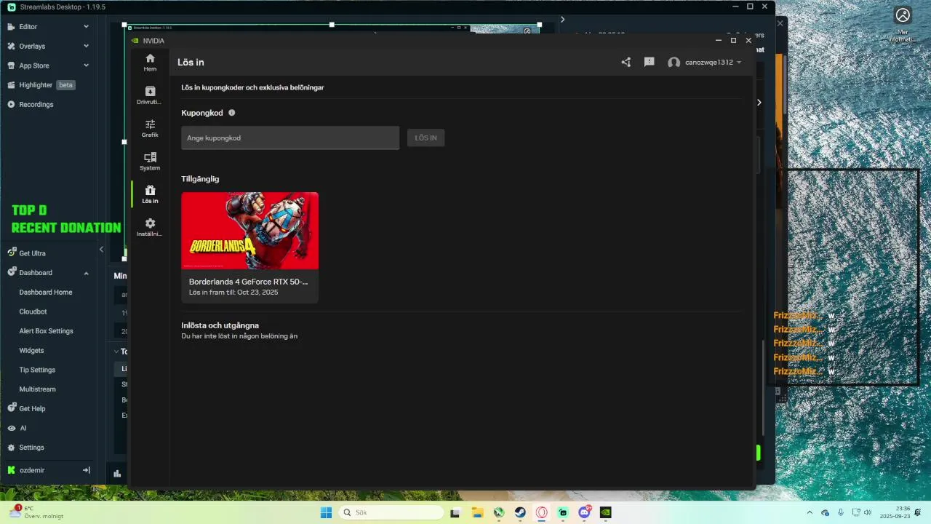The image size is (931, 524).
Task: Click the Ange kupongkod input field
Action: [290, 138]
